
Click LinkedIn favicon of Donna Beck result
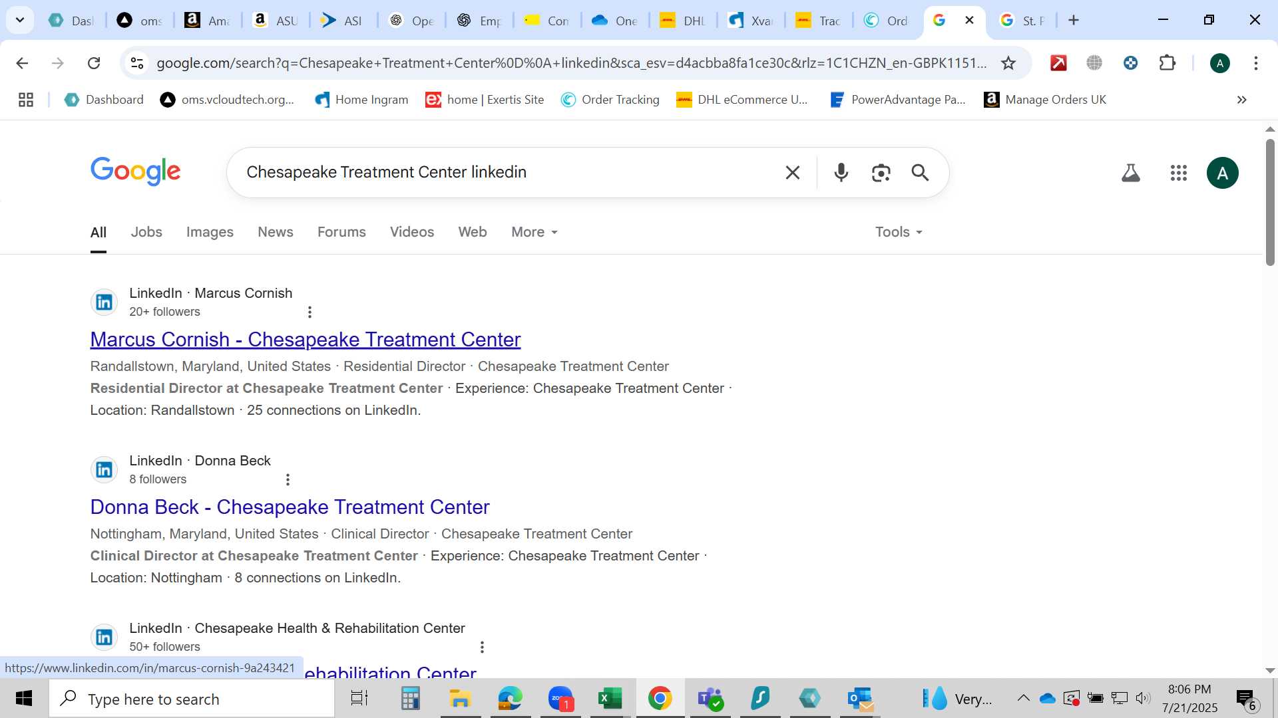coord(104,470)
